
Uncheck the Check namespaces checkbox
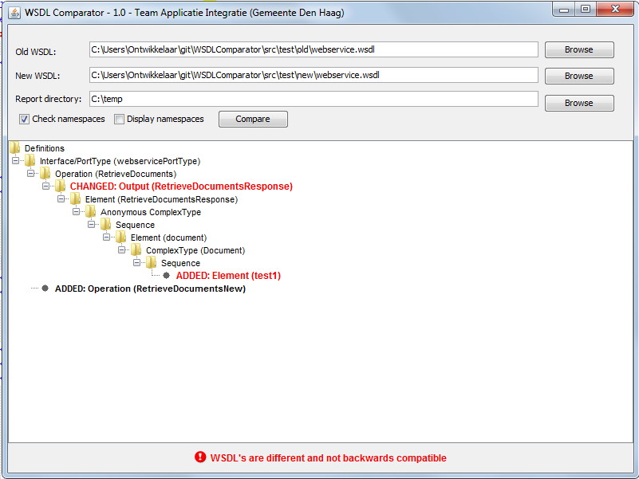click(25, 119)
